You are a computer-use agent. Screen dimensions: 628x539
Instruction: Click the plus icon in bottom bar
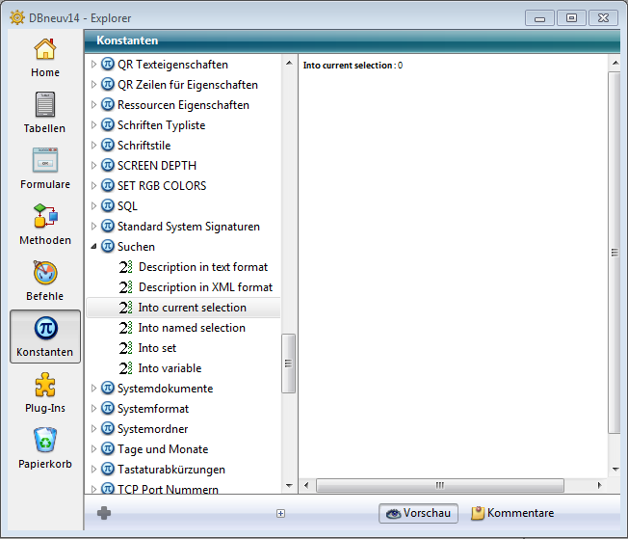tap(104, 513)
